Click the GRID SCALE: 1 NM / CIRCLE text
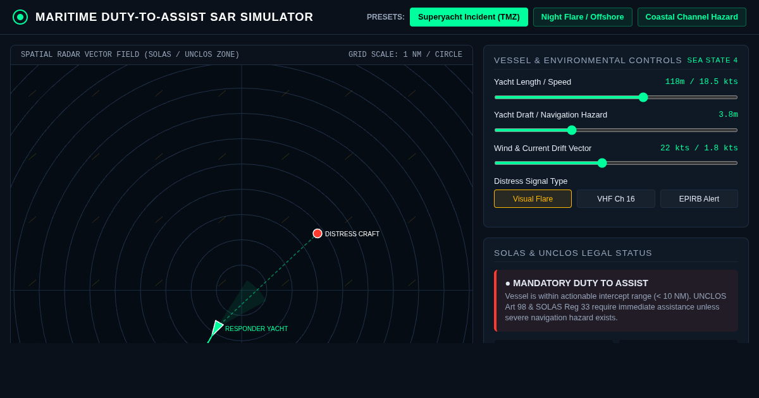 click(x=405, y=55)
